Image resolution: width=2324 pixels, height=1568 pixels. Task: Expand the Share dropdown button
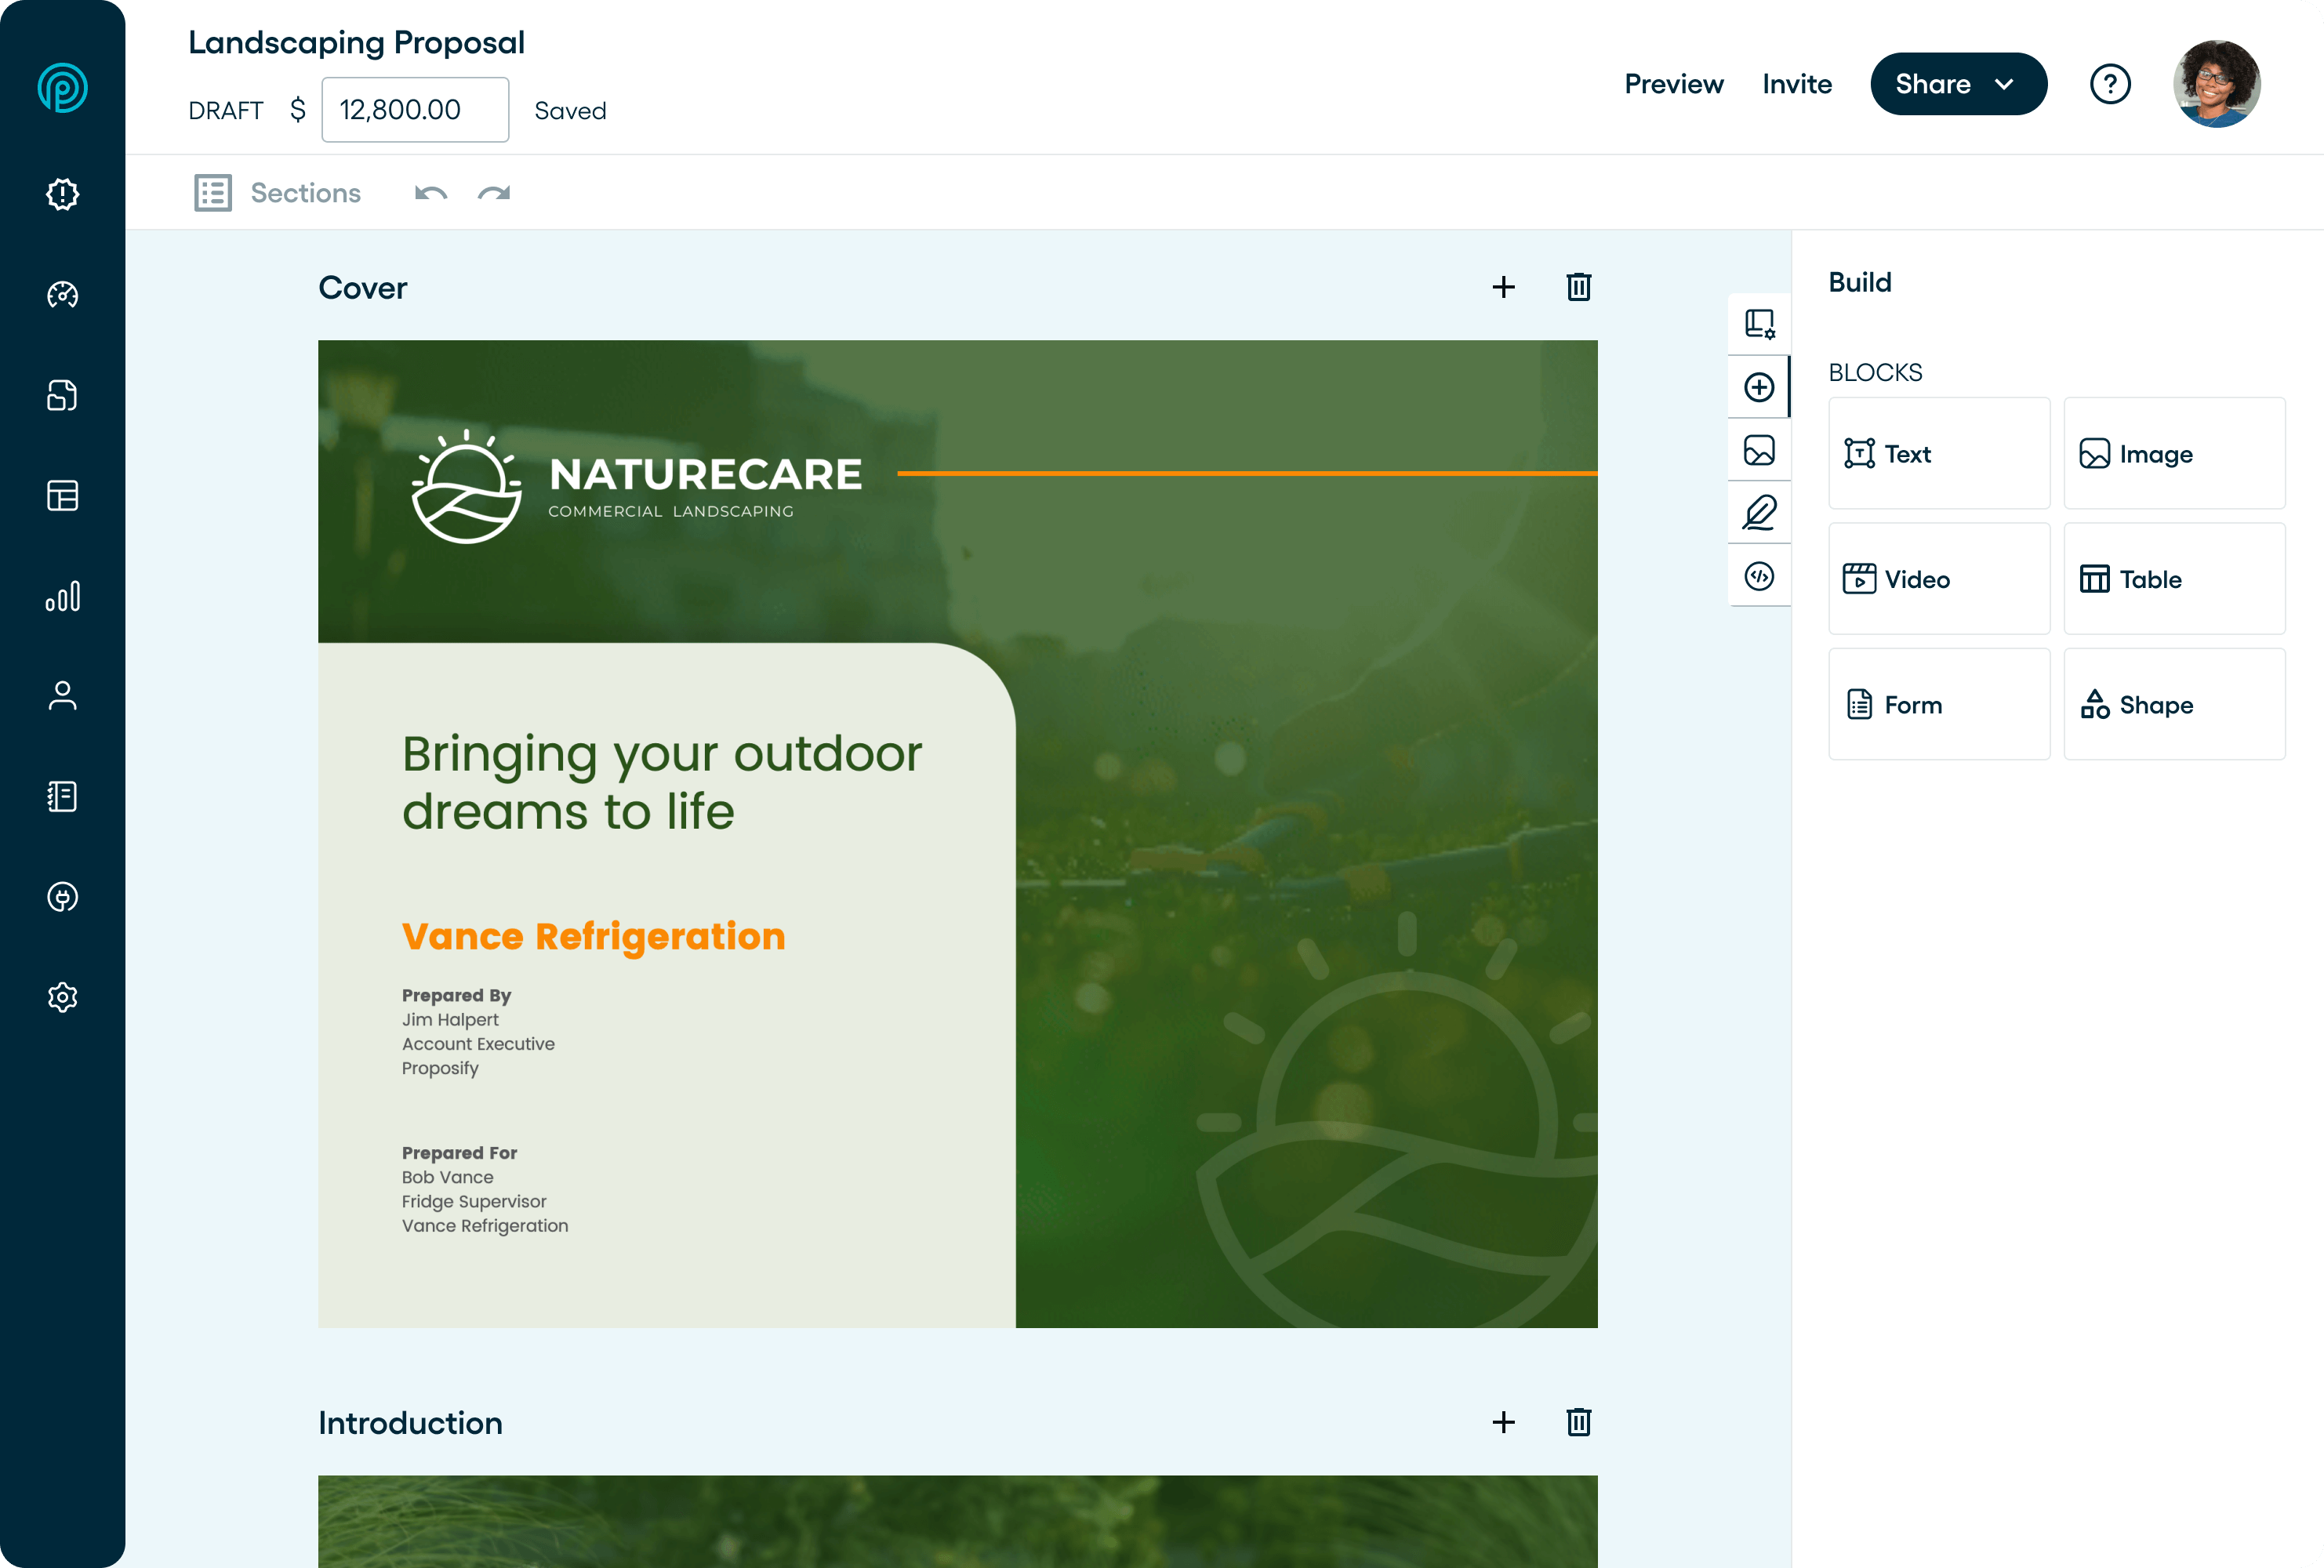pos(1957,84)
